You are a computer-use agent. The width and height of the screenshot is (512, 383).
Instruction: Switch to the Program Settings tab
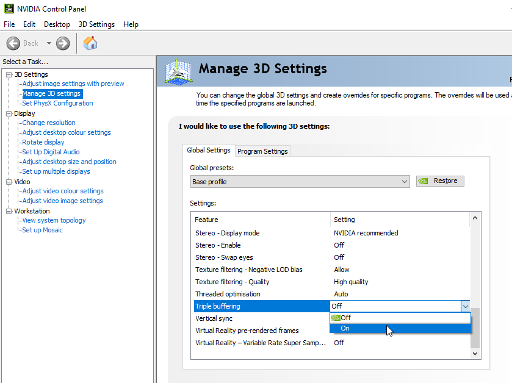pyautogui.click(x=262, y=151)
